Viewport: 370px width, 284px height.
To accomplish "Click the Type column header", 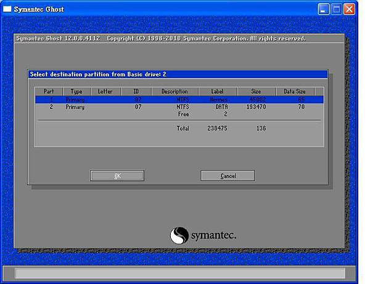I will pyautogui.click(x=76, y=91).
